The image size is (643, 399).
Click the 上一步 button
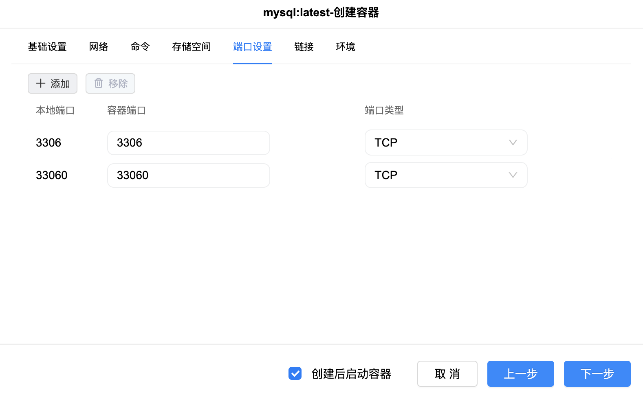pos(520,374)
